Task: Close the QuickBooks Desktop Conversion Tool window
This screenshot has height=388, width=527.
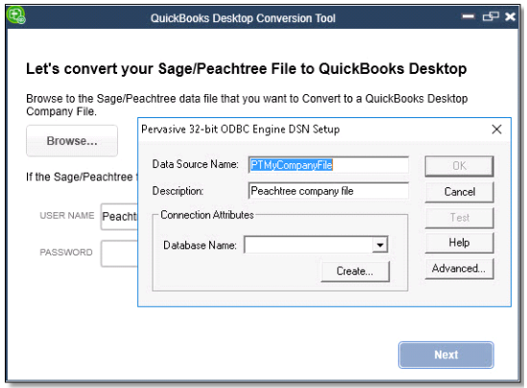Action: coord(510,16)
